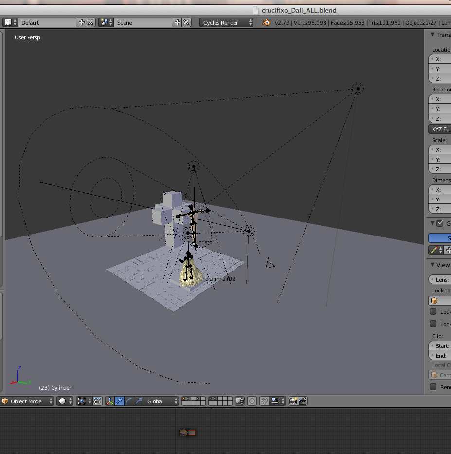Click the proportional editing circle icon
The image size is (451, 454).
coord(252,401)
